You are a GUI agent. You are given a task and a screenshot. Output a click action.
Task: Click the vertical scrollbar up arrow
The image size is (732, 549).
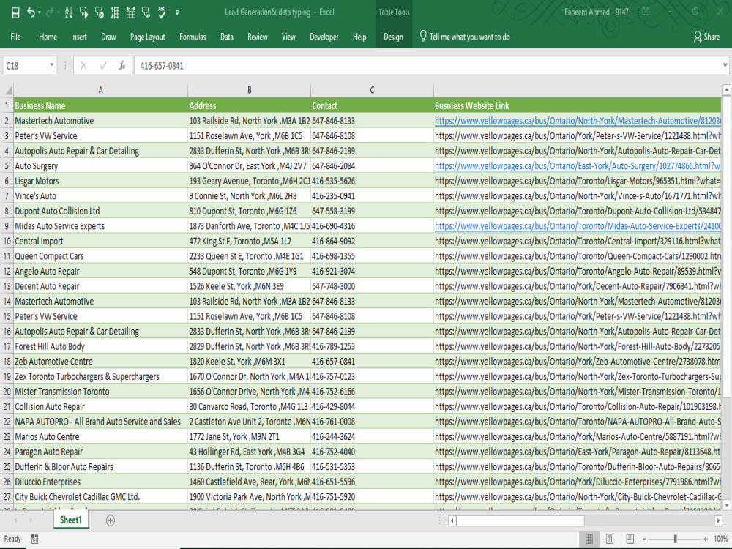click(x=726, y=89)
